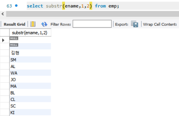Click the Export label

(x=122, y=24)
